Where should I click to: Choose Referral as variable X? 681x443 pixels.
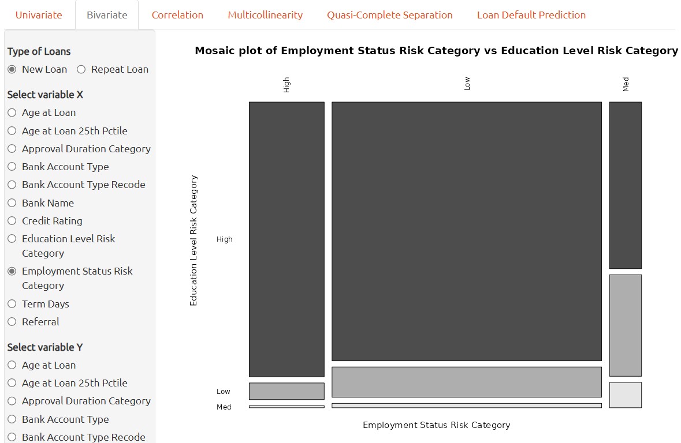pos(12,322)
